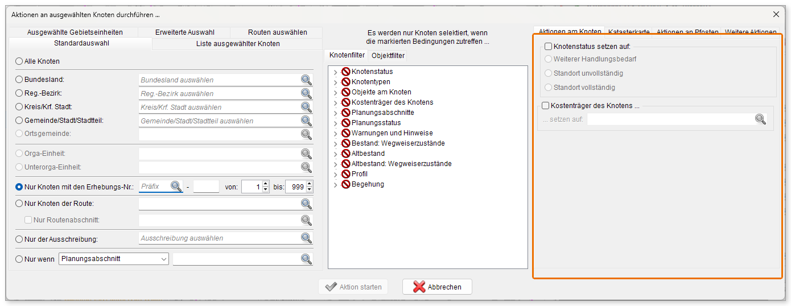Expand the Begehung tree node
The width and height of the screenshot is (791, 306).
(x=335, y=185)
